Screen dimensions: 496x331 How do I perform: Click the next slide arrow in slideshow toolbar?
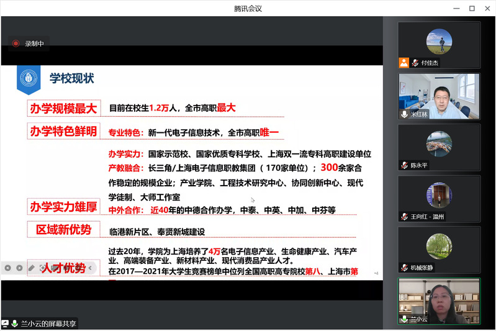coord(19,268)
